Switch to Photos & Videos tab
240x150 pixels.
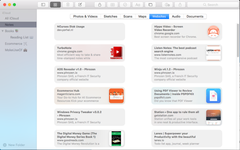click(85, 17)
